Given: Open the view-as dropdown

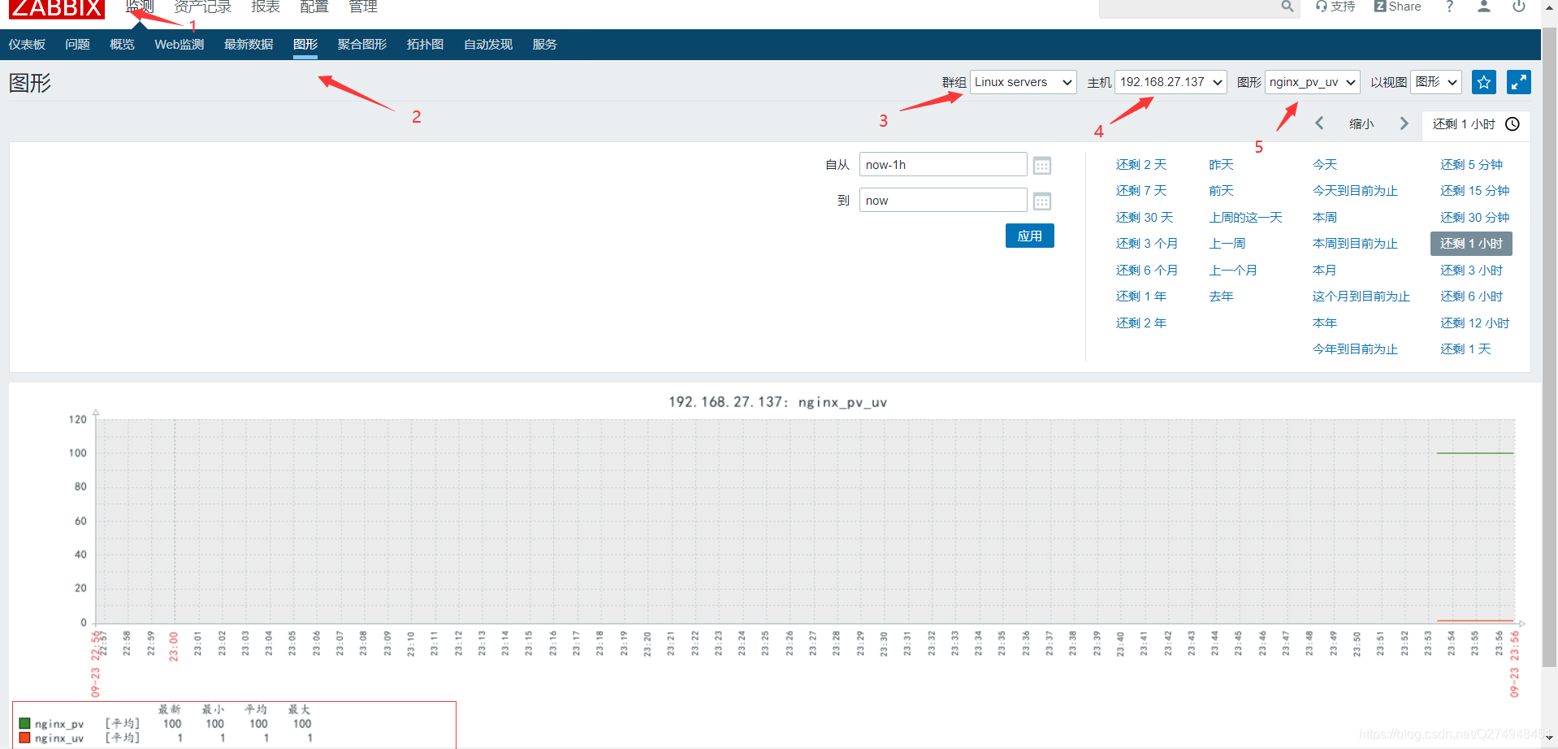Looking at the screenshot, I should point(1436,82).
